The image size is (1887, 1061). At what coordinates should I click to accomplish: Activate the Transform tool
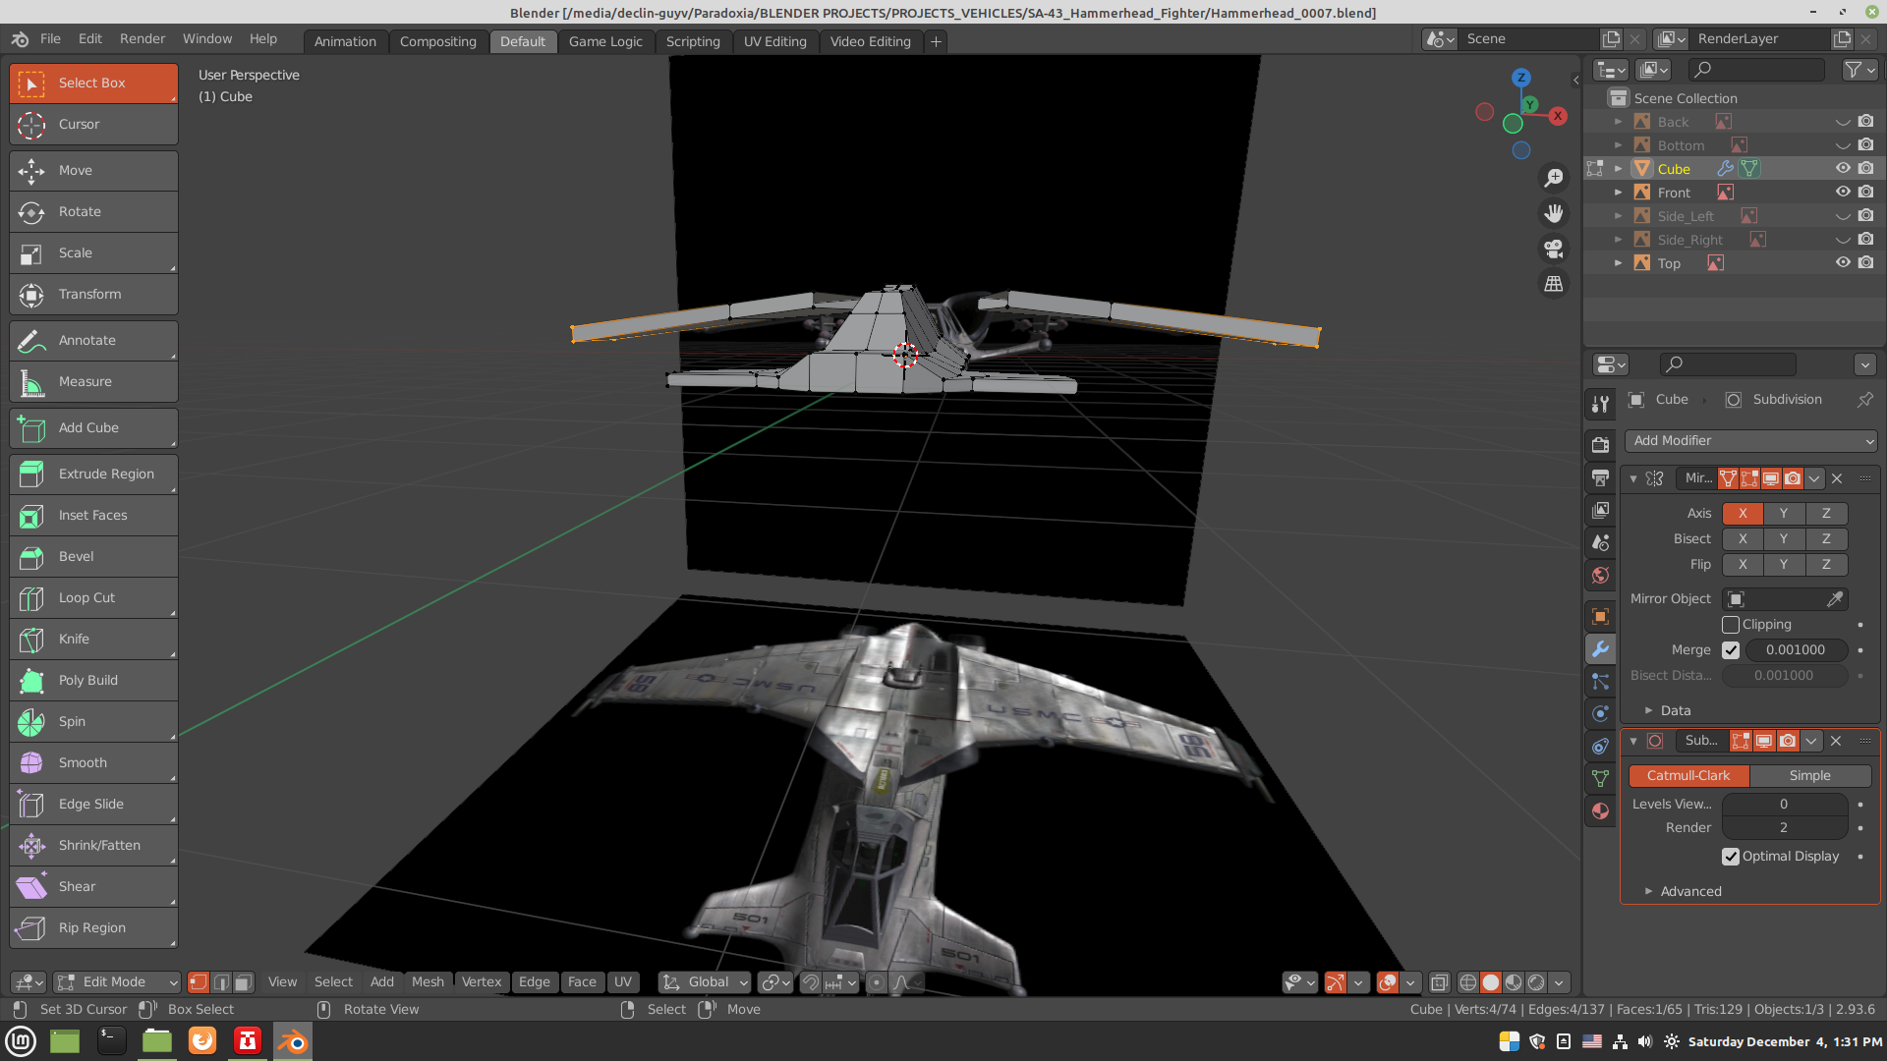93,295
